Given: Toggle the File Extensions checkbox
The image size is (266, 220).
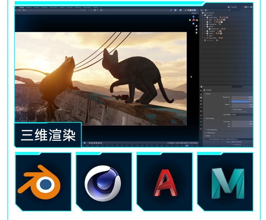Looking at the screenshot, I should pos(232,142).
